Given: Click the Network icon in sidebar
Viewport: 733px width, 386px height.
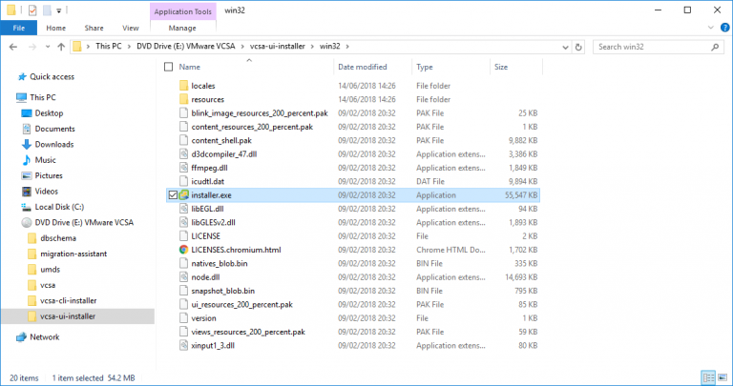Looking at the screenshot, I should 22,337.
